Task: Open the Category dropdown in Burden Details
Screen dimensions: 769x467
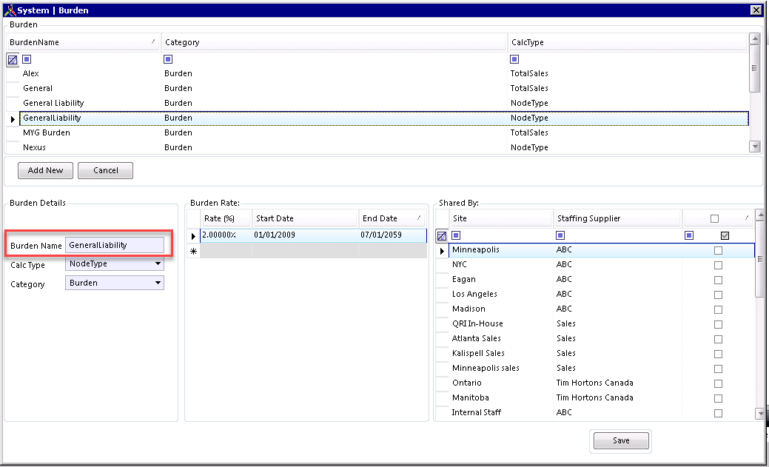Action: click(158, 283)
